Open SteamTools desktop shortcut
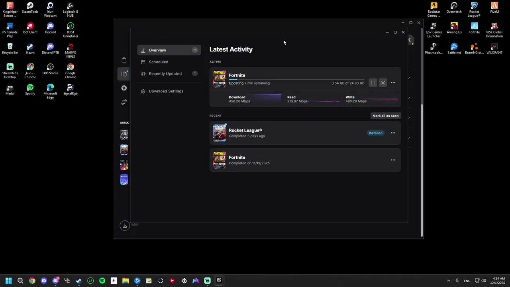The height and width of the screenshot is (287, 510). click(30, 8)
